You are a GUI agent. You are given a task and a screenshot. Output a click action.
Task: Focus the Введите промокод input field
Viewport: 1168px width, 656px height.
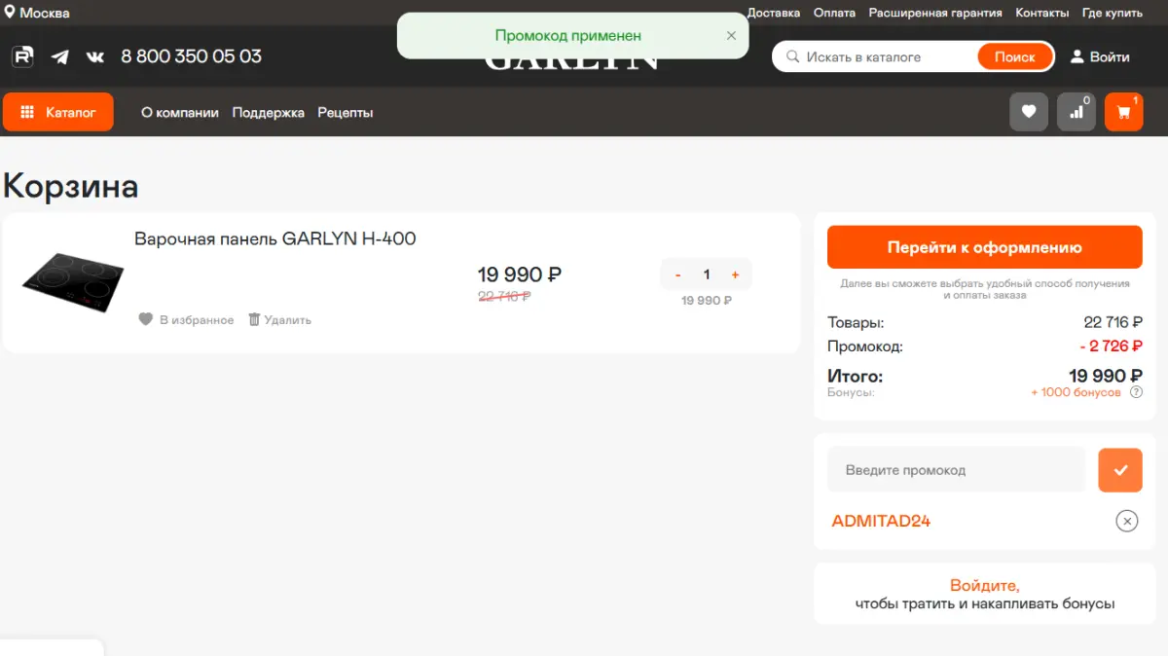[x=956, y=470]
